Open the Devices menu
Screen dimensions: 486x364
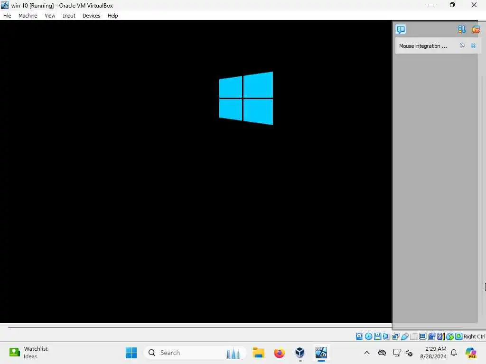click(x=92, y=16)
